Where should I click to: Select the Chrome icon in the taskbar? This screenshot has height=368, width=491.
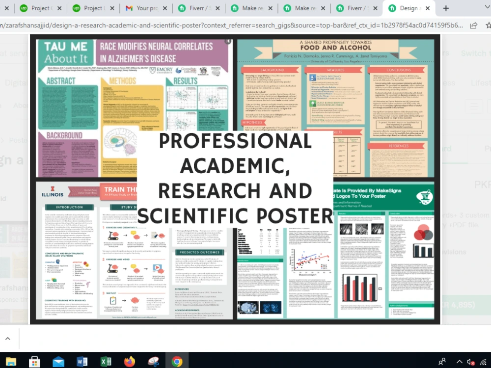tap(177, 362)
